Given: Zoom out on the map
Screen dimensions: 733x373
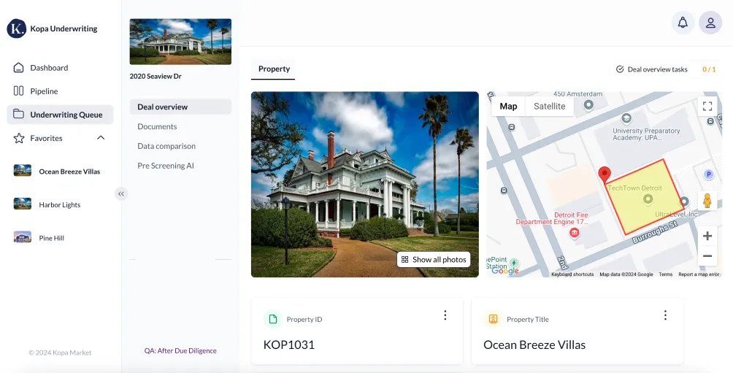Looking at the screenshot, I should [707, 255].
